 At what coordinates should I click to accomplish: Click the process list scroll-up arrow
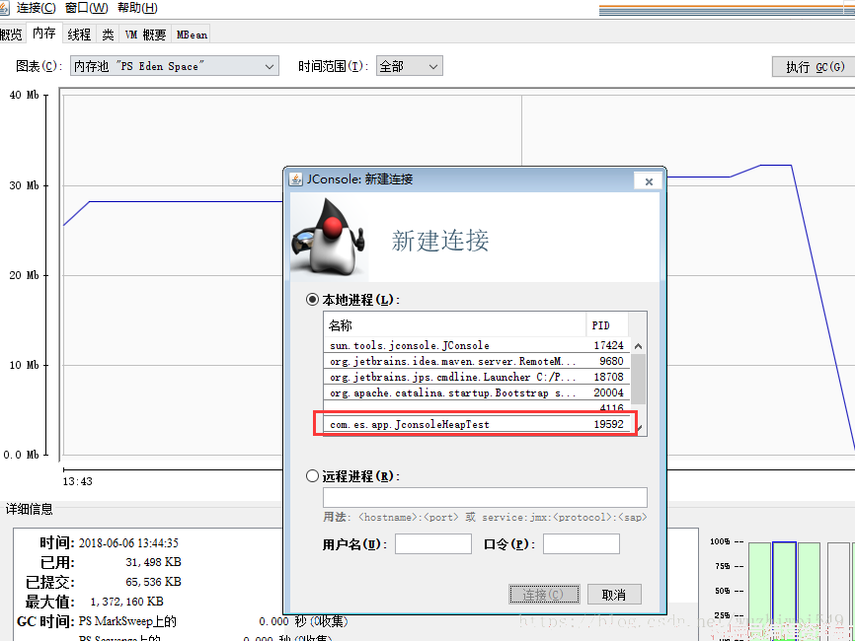pos(638,346)
